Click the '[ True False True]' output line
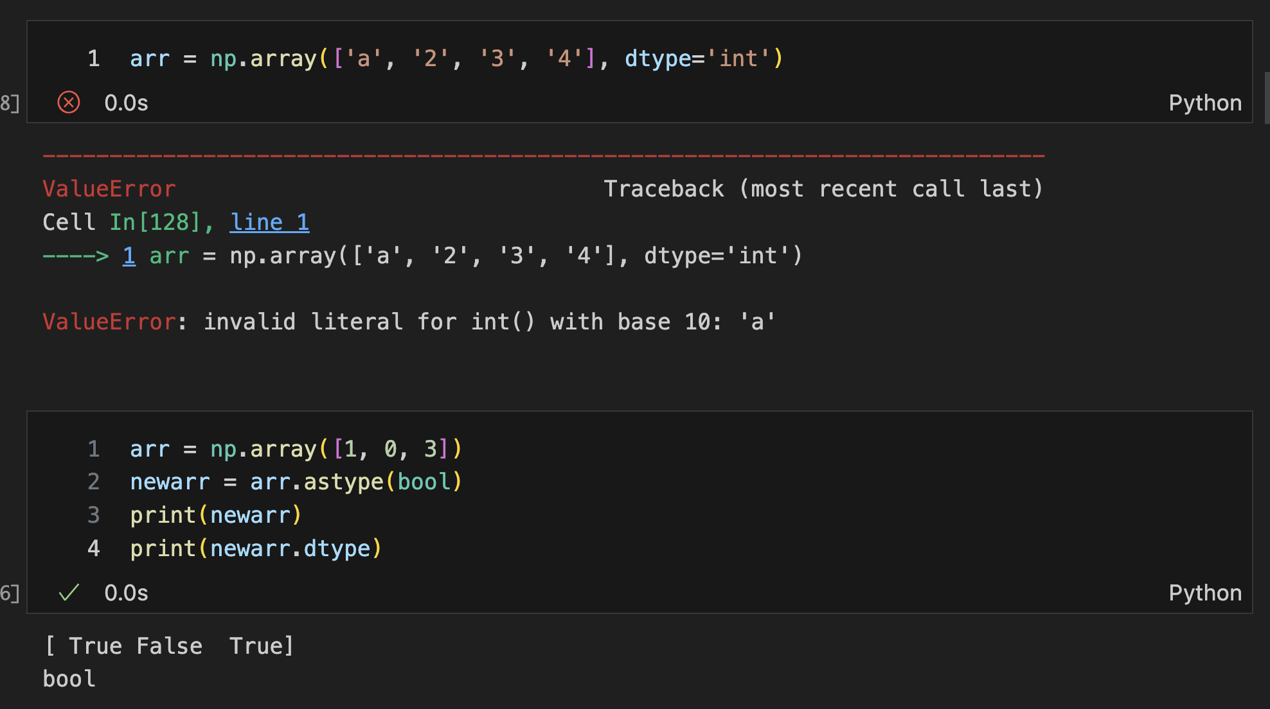This screenshot has width=1270, height=709. tap(168, 646)
